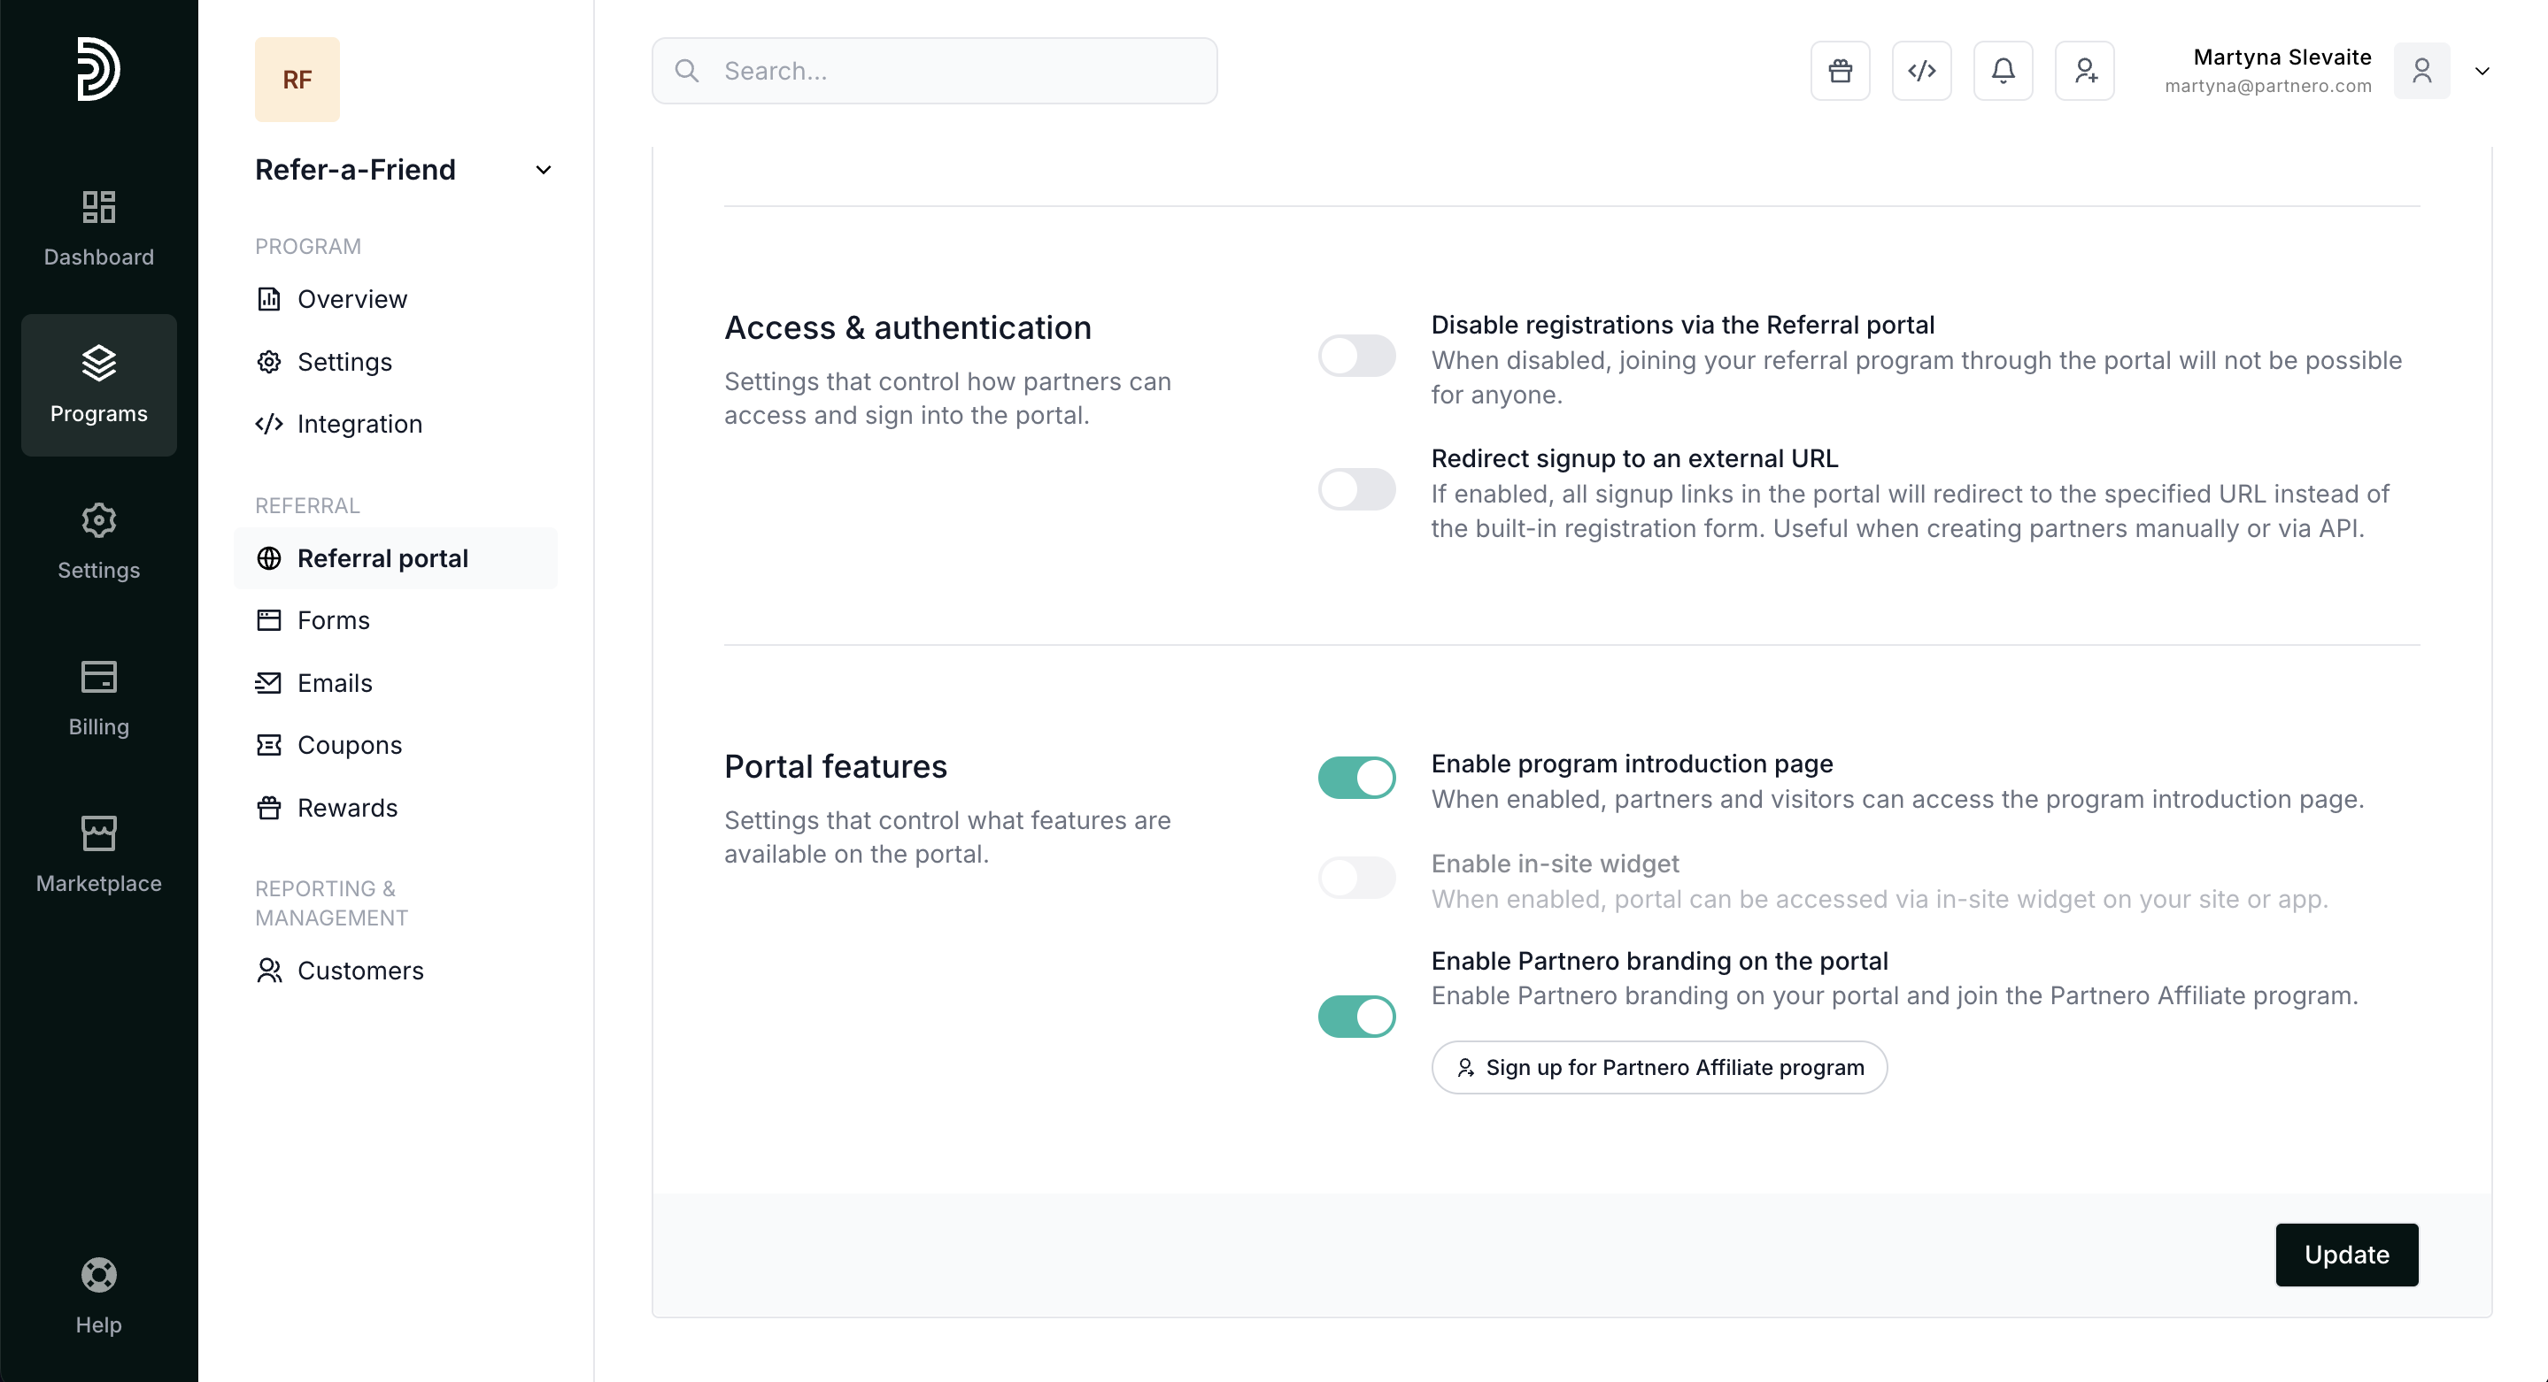This screenshot has height=1382, width=2548.
Task: Click the gift rewards icon in top bar
Action: click(x=1840, y=71)
